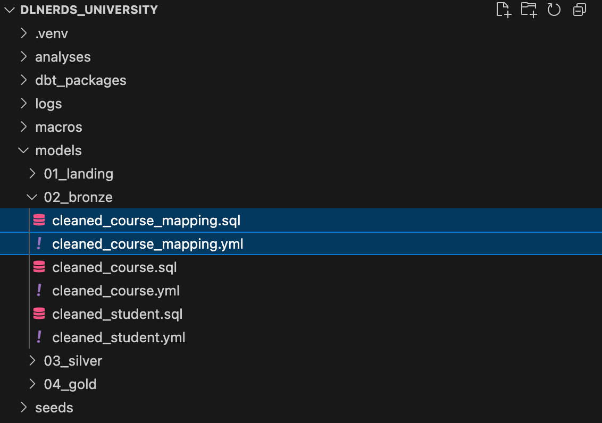Collapse the models folder
The image size is (602, 423).
[x=23, y=150]
